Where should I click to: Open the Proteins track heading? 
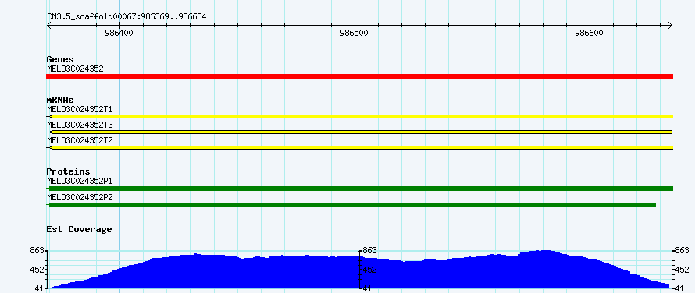pyautogui.click(x=68, y=171)
